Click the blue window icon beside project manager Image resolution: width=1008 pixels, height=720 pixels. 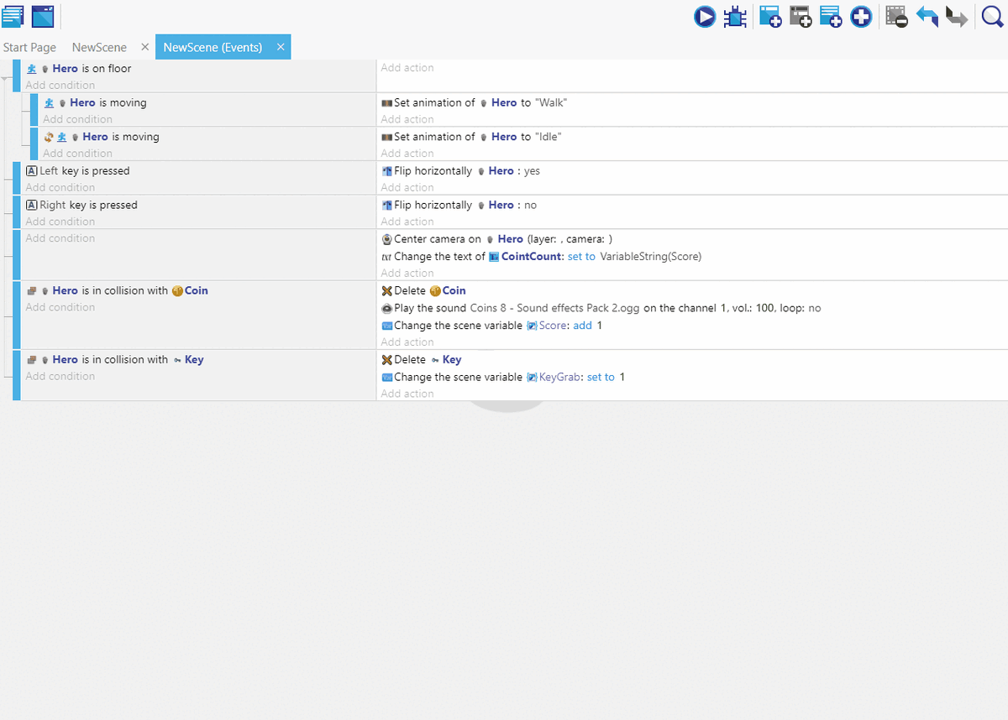tap(43, 16)
